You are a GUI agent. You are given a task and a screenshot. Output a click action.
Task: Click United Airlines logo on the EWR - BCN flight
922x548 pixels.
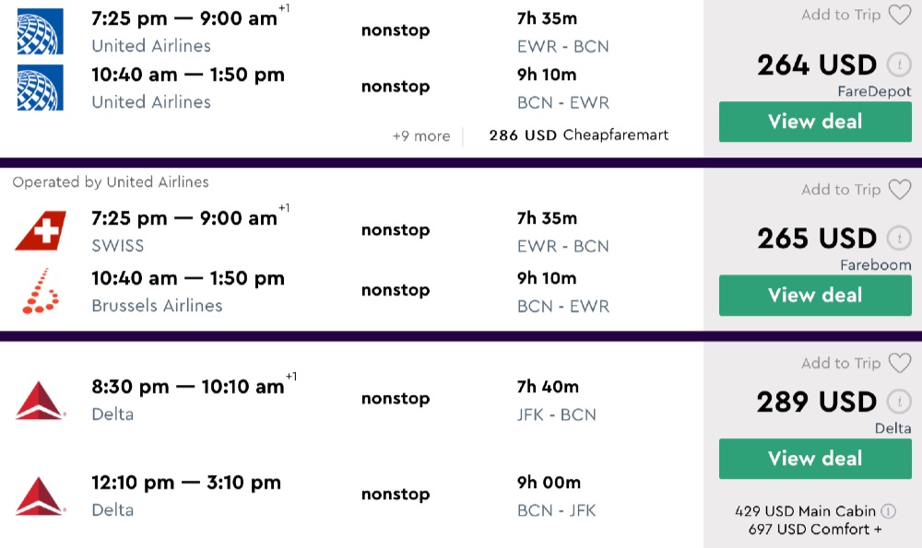pos(41,31)
